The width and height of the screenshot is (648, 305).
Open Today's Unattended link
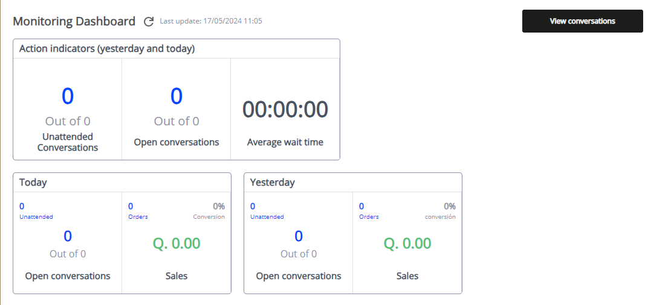pyautogui.click(x=36, y=217)
